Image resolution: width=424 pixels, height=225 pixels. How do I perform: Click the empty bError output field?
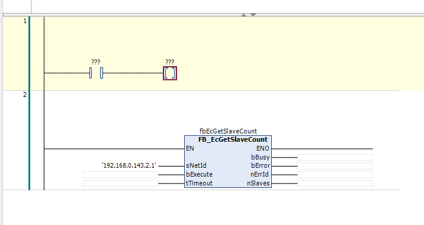[x=335, y=166]
